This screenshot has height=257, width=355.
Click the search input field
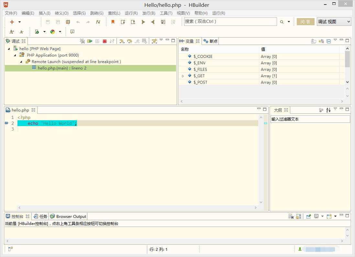coord(230,22)
